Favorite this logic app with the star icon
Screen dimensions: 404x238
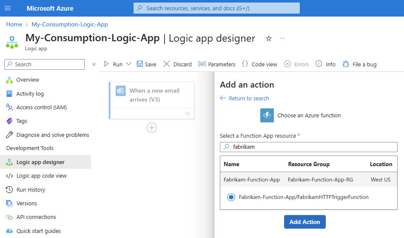tap(269, 39)
